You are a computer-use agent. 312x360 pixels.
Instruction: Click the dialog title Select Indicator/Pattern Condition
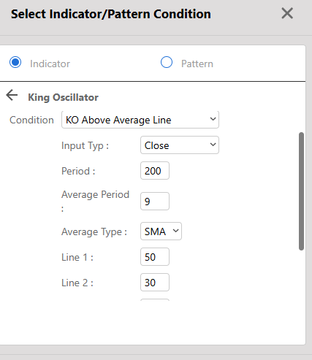click(111, 14)
